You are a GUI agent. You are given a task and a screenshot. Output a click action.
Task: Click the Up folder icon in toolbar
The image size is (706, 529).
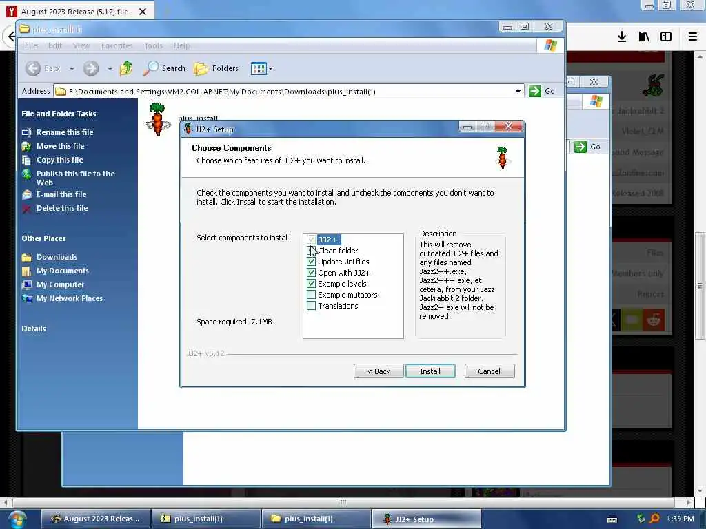pyautogui.click(x=126, y=68)
